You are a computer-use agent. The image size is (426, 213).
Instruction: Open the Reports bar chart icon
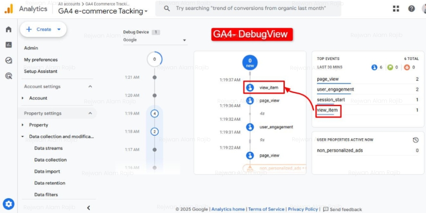point(8,45)
